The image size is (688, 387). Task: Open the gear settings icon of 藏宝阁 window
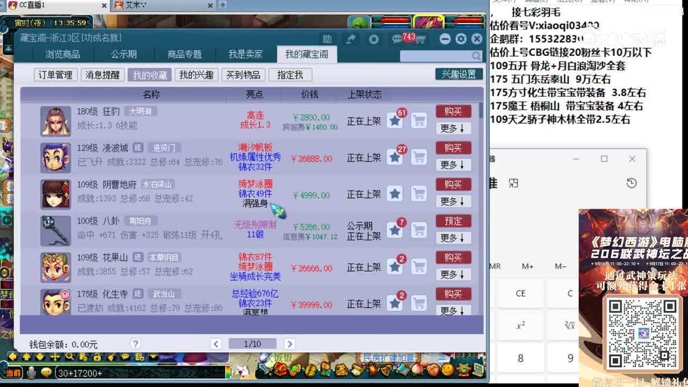pos(461,39)
